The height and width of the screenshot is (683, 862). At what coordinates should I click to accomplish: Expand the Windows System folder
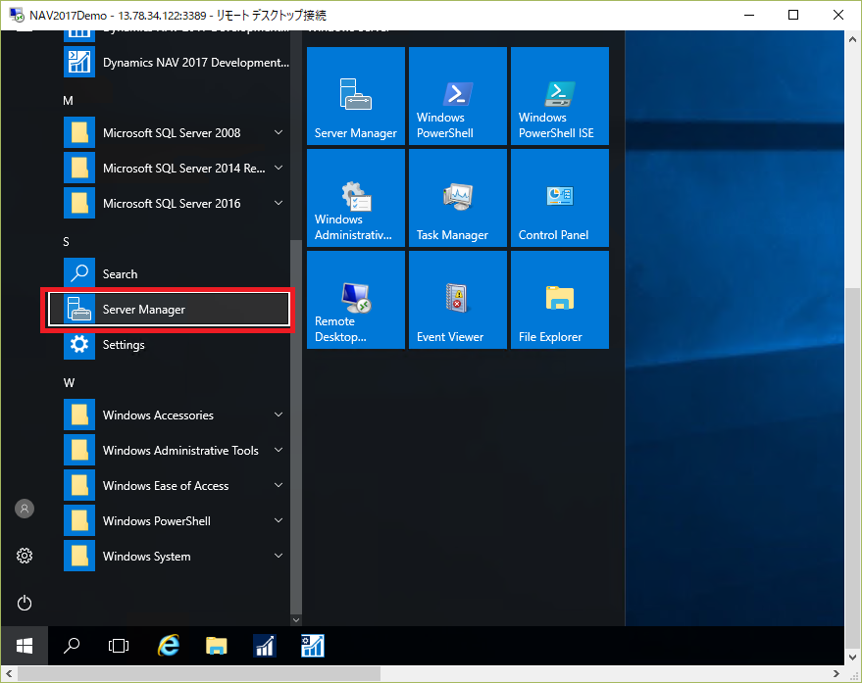point(176,556)
